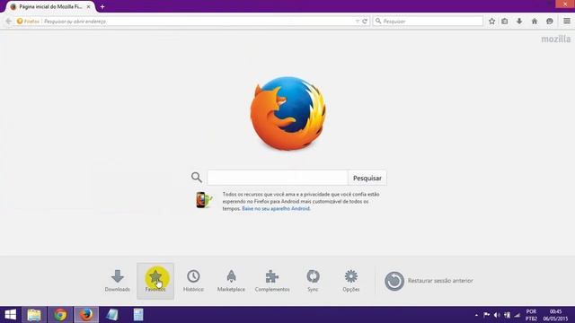Viewport: 575px width, 323px height.
Task: Open the volume control in system tray
Action: click(497, 315)
